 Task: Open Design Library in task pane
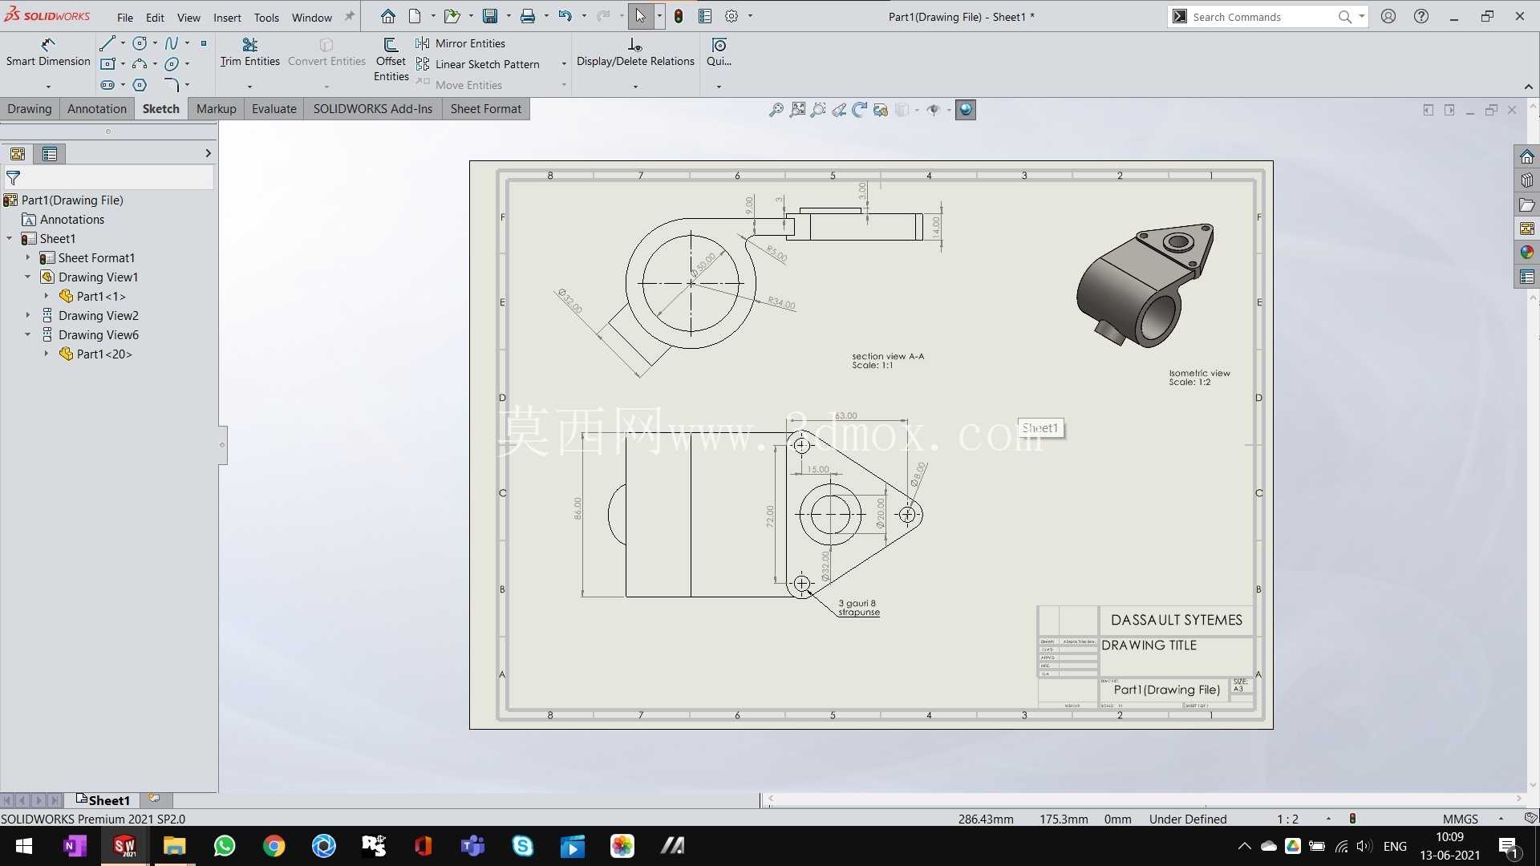click(x=1527, y=180)
